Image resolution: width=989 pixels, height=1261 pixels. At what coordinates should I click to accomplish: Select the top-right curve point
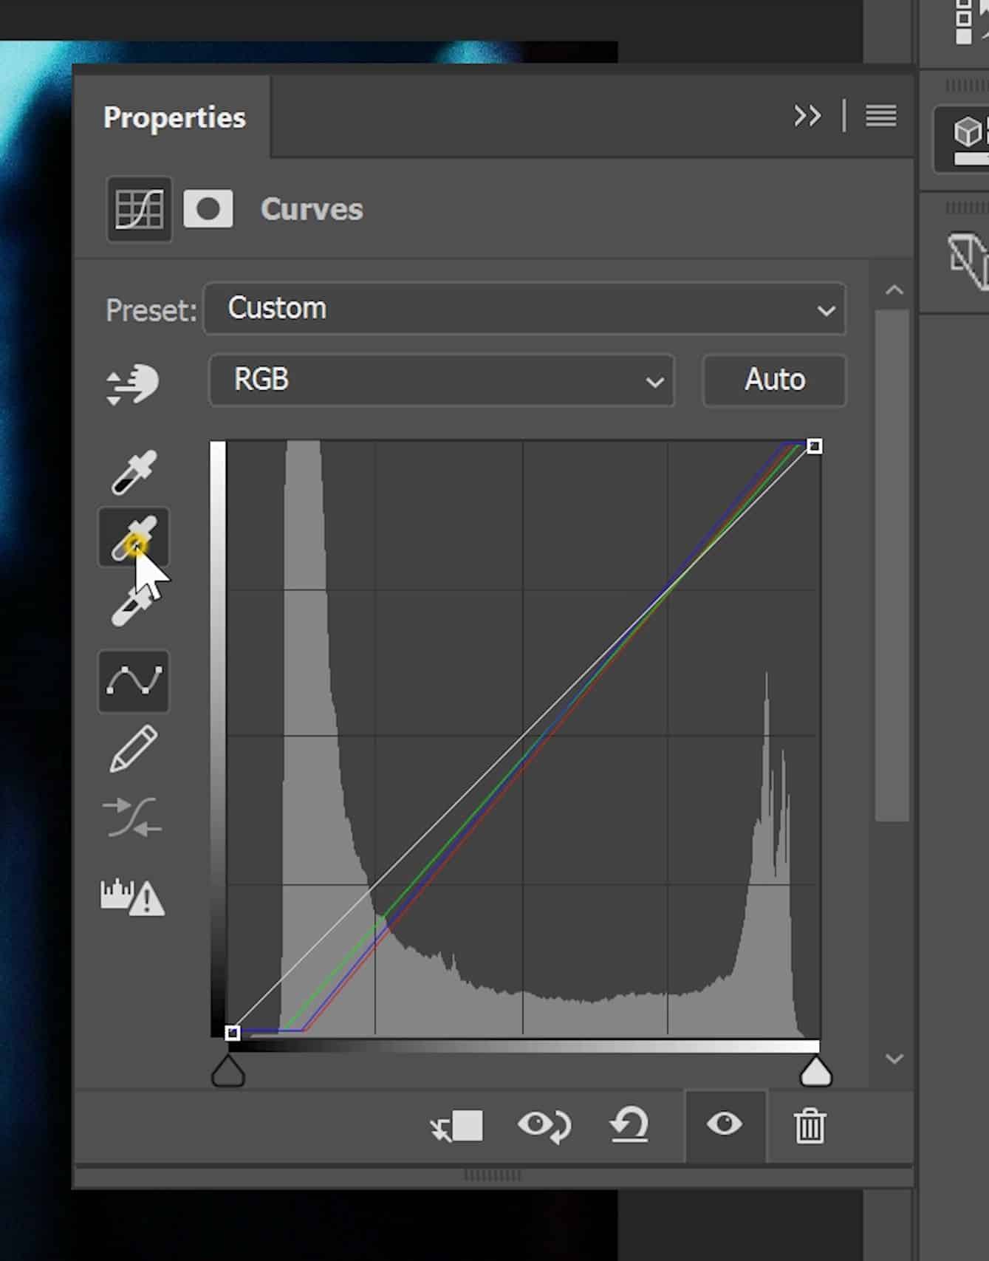814,446
